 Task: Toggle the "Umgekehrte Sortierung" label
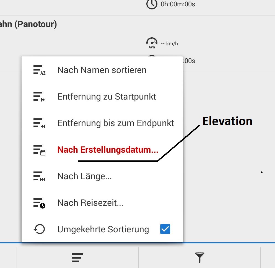(103, 229)
